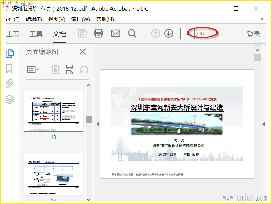Image resolution: width=272 pixels, height=204 pixels.
Task: Open the 窗口(W) menu
Action: [81, 19]
